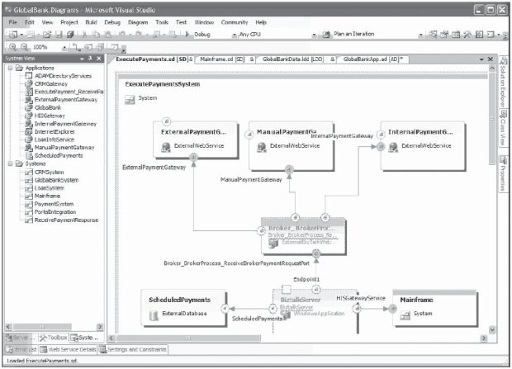Open Object Browser toolbar icon
The image size is (512, 369).
click(456, 34)
